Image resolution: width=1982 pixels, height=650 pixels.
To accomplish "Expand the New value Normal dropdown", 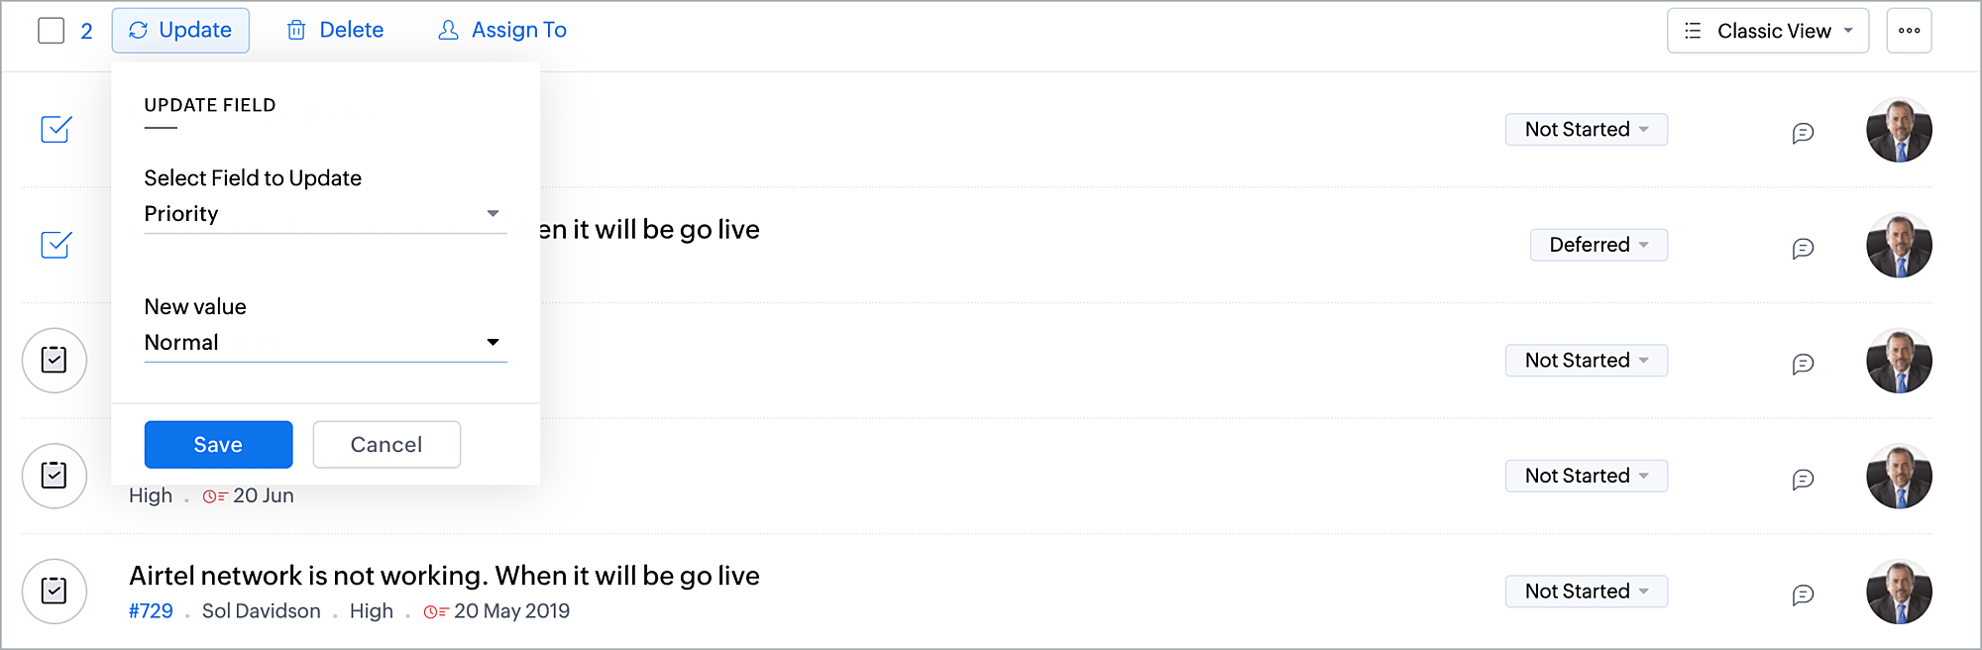I will tap(325, 343).
